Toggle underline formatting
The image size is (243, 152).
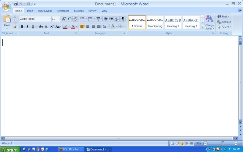point(33,26)
